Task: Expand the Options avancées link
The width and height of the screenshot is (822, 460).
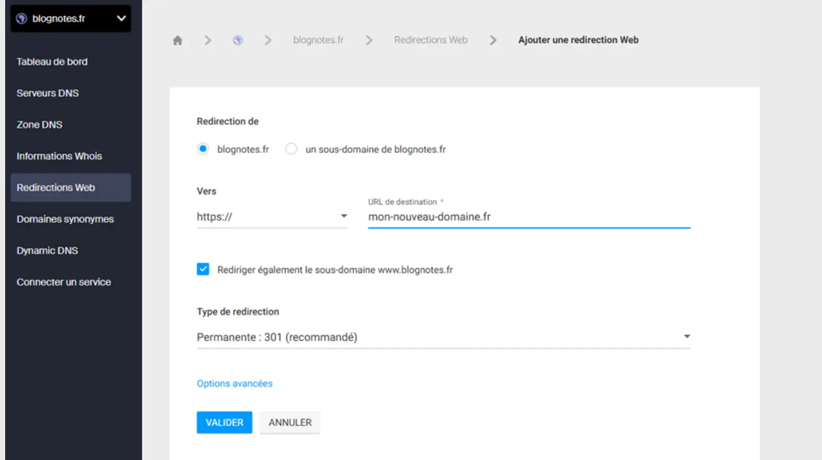Action: (235, 384)
